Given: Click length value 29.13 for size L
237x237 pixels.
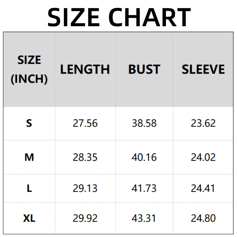Looking at the screenshot, I should pos(85,188).
